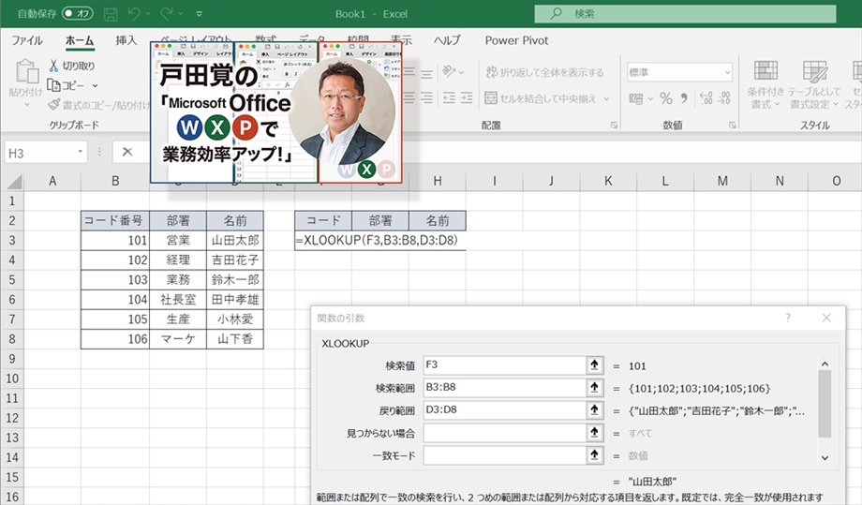Screen dimensions: 862x505
Task: Expand Copy (コピー) options arrow
Action: coord(95,85)
